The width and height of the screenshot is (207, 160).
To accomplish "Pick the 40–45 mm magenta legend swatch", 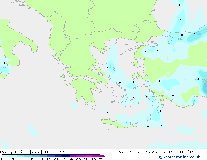I will pyautogui.click(x=88, y=156).
